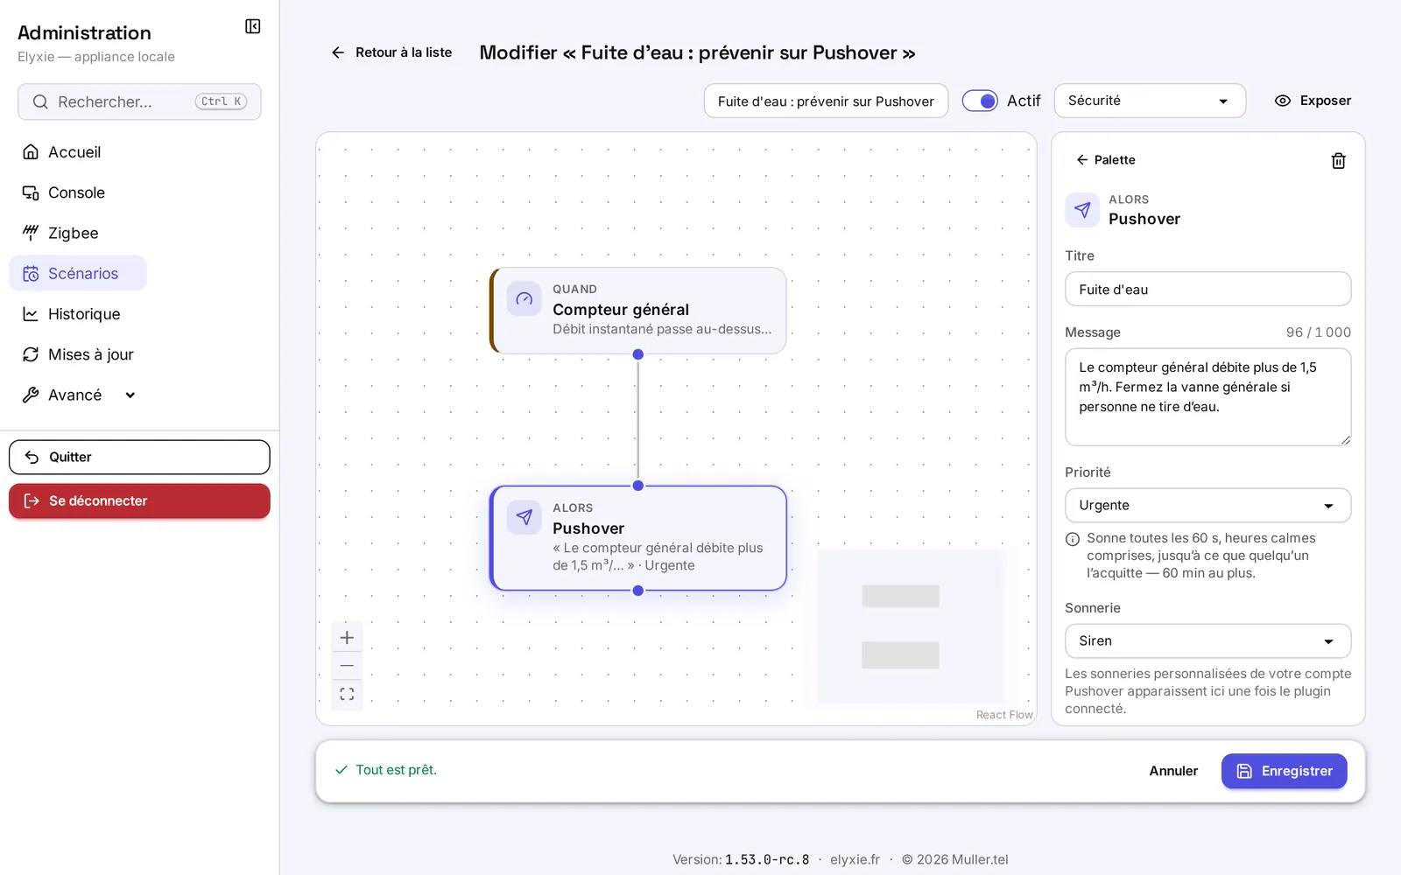
Task: Open the Sonnerie dropdown showing Siren
Action: coord(1207,640)
